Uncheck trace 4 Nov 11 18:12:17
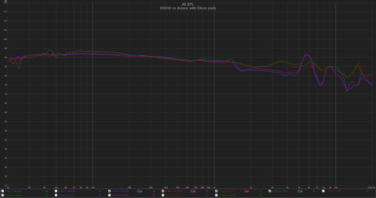376x198 pixels. 163,191
